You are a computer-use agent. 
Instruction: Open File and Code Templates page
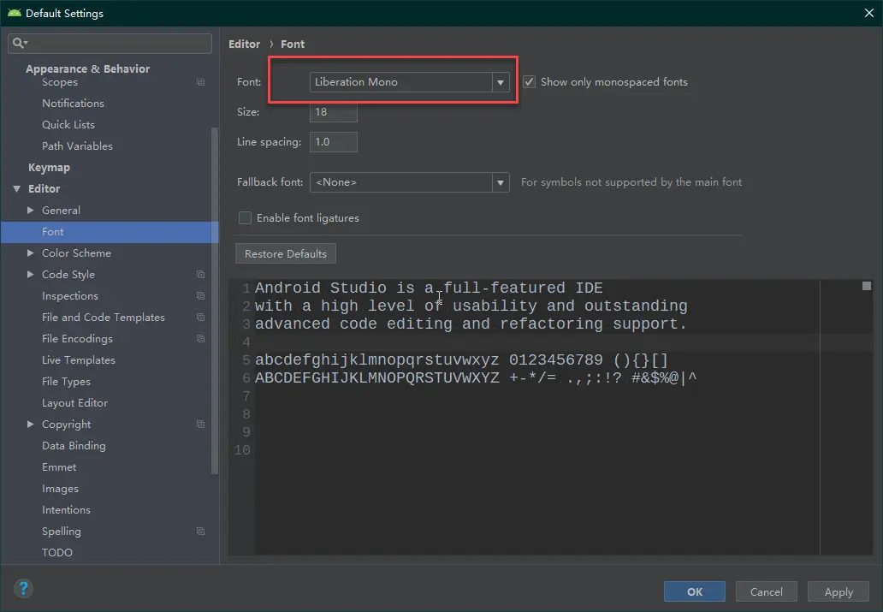pos(103,318)
